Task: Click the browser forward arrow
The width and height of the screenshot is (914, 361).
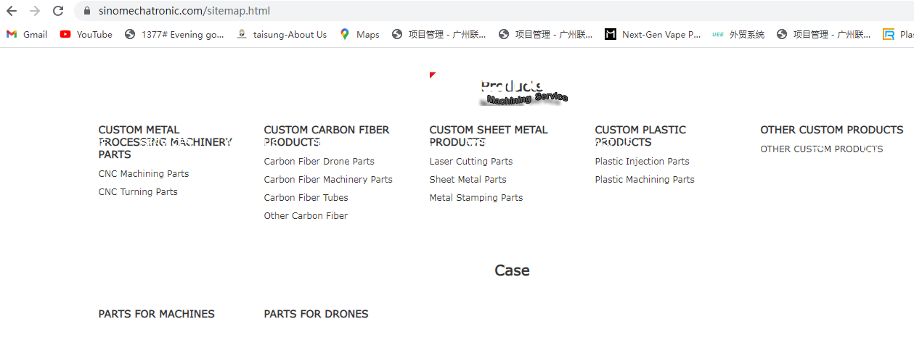Action: point(35,11)
